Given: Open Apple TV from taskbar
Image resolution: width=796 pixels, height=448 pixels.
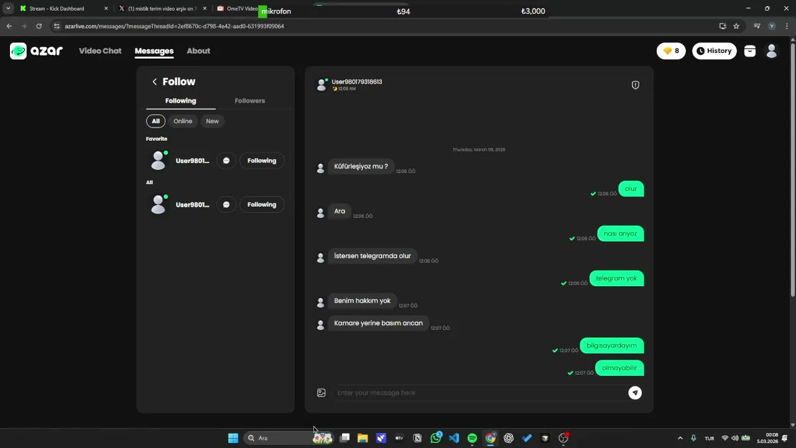Looking at the screenshot, I should [399, 438].
